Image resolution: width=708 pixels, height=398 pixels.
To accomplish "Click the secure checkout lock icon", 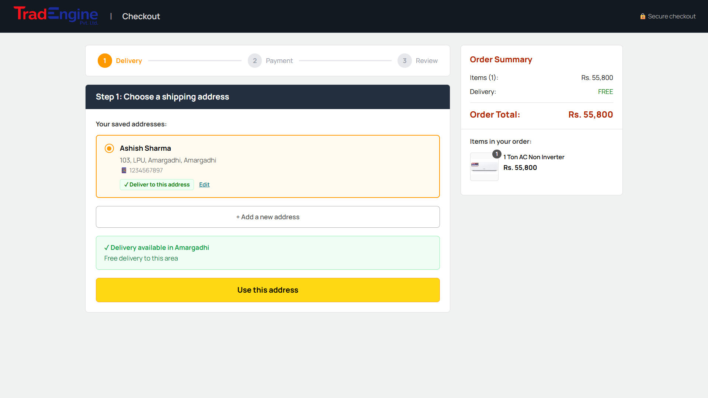I will (x=643, y=16).
